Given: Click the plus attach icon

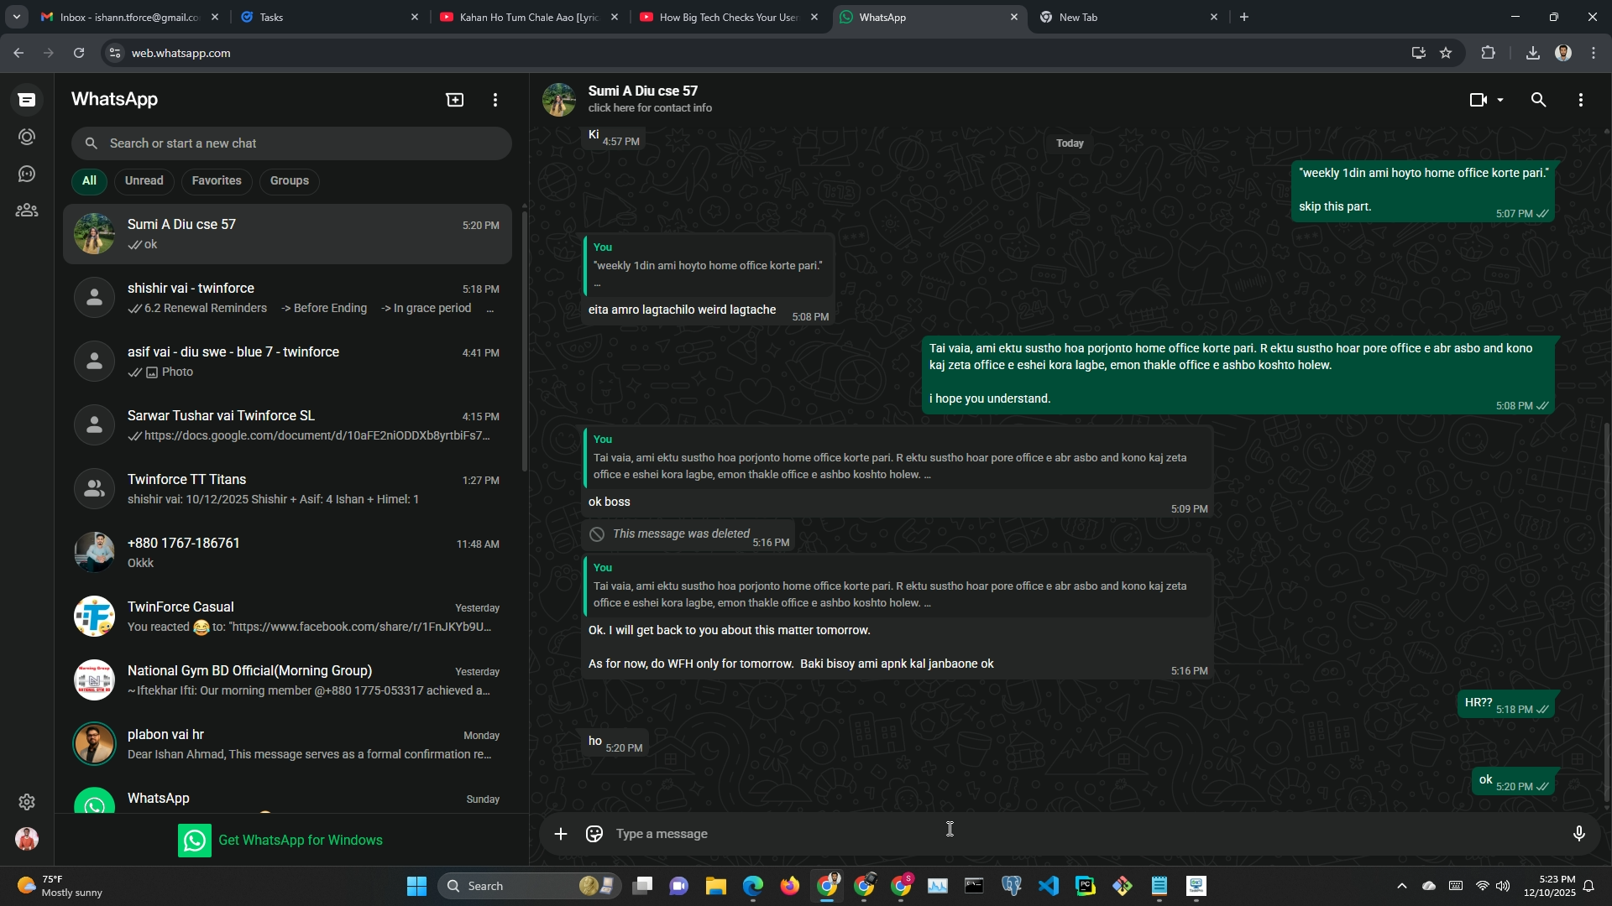Looking at the screenshot, I should coord(561,834).
